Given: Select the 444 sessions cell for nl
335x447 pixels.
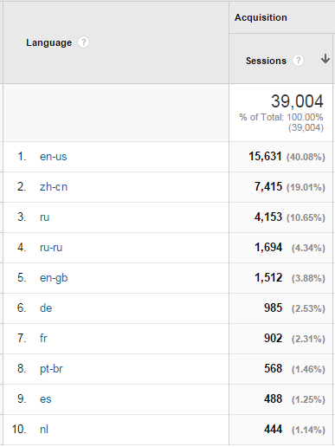Looking at the screenshot, I should (x=273, y=429).
